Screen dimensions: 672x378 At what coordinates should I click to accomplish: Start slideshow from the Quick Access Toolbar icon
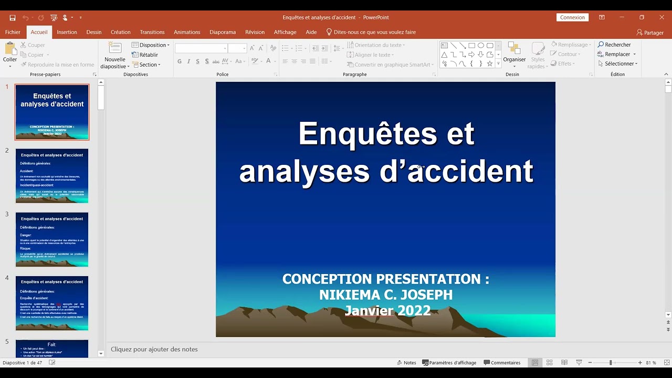click(x=54, y=17)
